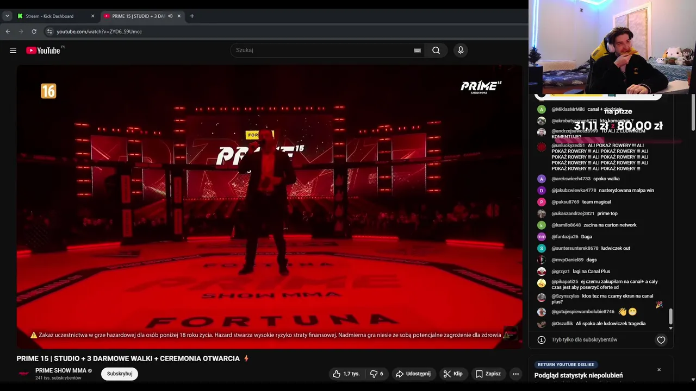Click the chat info icon beside subscribers-only notice

pyautogui.click(x=542, y=340)
